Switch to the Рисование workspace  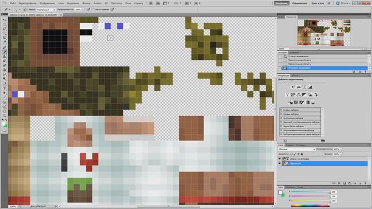(281, 3)
